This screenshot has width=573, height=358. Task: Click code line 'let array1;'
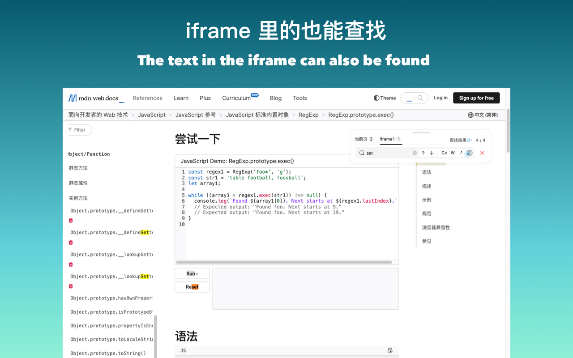point(204,183)
